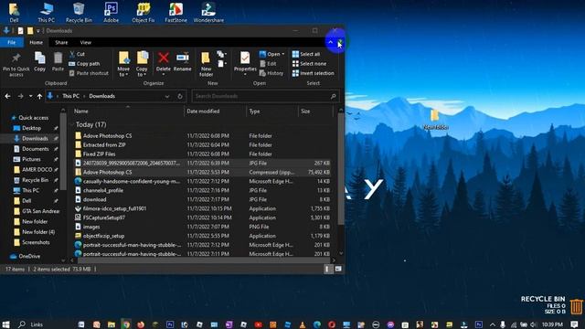Open recent locations dropdown arrow
585x329 pixels.
(30, 96)
